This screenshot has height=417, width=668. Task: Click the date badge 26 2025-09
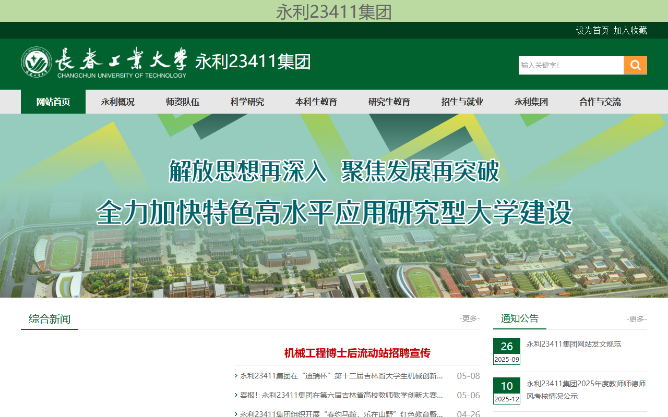pyautogui.click(x=507, y=351)
